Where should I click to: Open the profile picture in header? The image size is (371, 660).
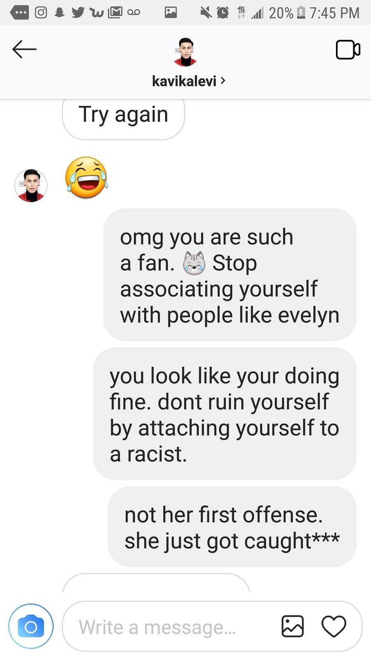185,52
